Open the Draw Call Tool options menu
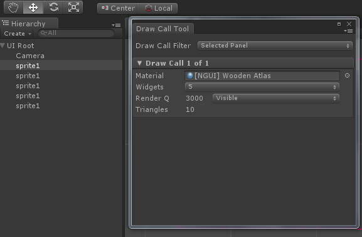The height and width of the screenshot is (237, 362). [348, 31]
